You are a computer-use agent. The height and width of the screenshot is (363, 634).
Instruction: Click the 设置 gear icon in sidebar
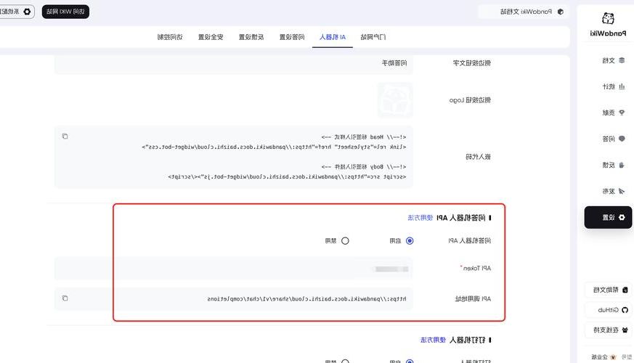[622, 218]
